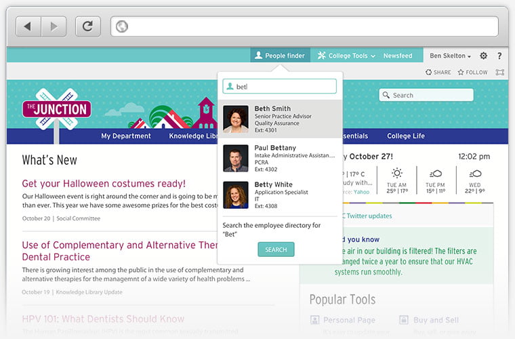
Task: Open settings via the gear icon
Action: point(483,56)
